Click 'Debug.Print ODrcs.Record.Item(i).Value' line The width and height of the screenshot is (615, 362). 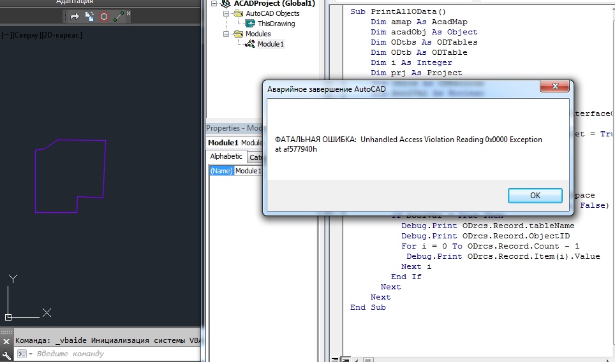[503, 256]
